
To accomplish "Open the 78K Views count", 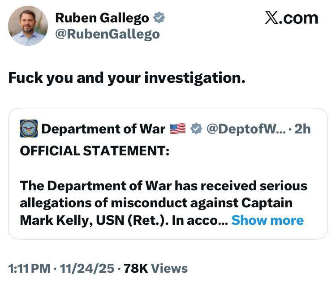I will click(x=155, y=268).
